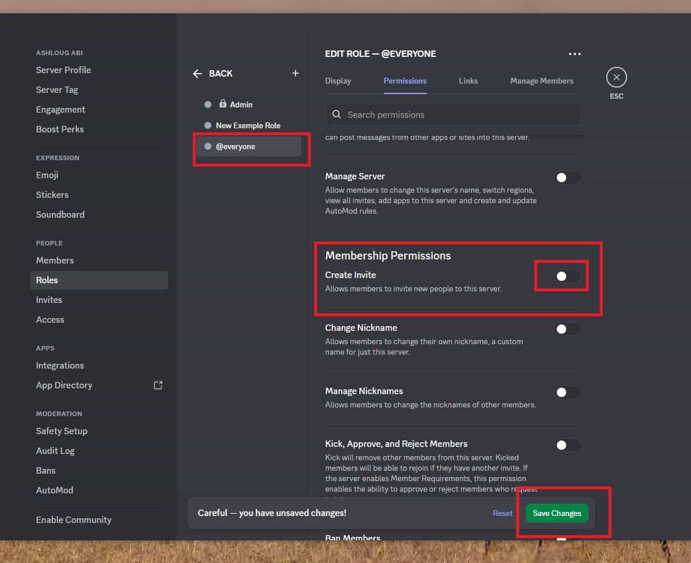Open AutoMod from the Moderation sidebar

(x=55, y=490)
